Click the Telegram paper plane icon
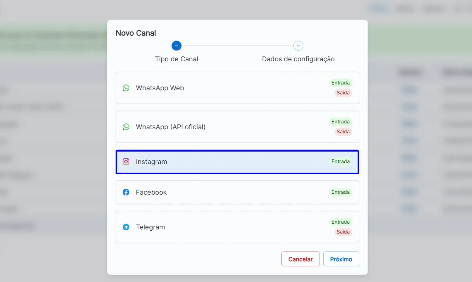This screenshot has height=282, width=472. click(126, 227)
